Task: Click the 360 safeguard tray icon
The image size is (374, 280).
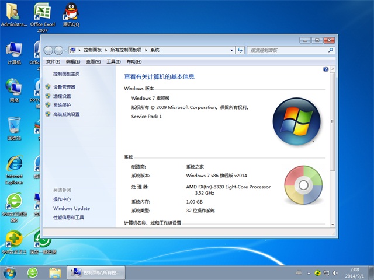Action: [x=317, y=273]
